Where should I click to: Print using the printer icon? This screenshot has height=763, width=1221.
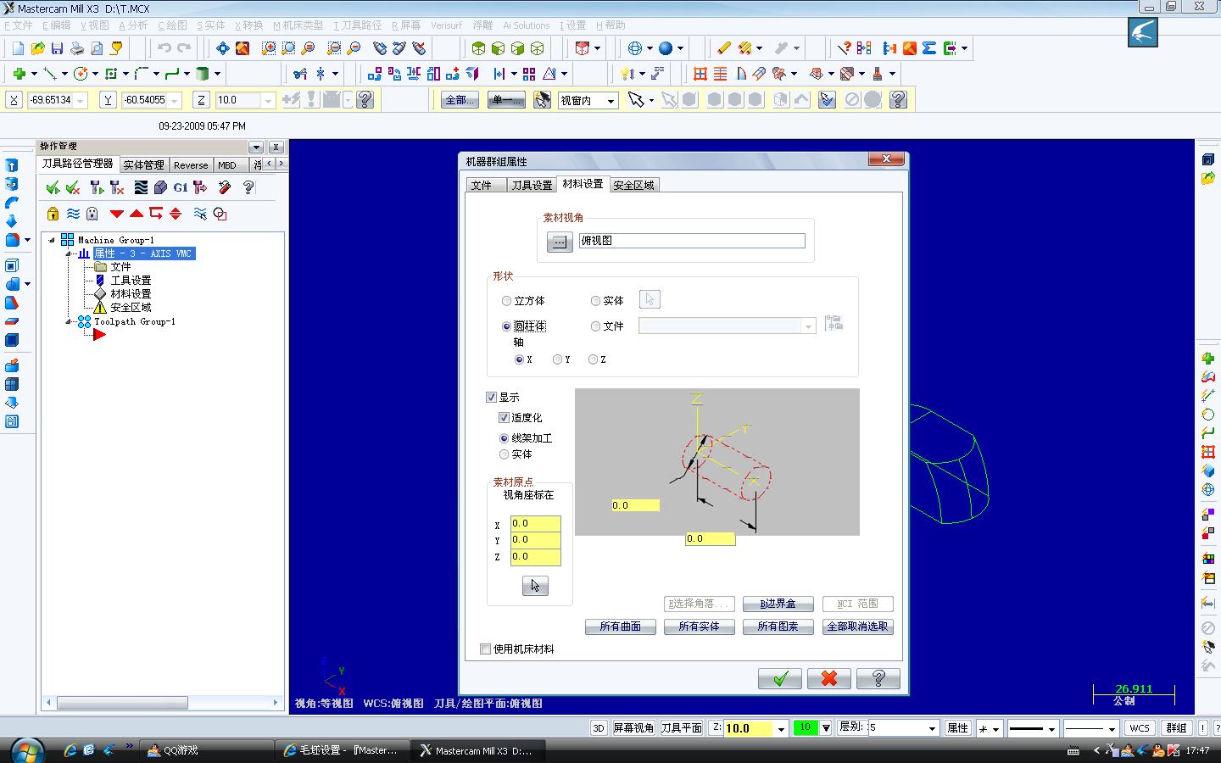[76, 48]
